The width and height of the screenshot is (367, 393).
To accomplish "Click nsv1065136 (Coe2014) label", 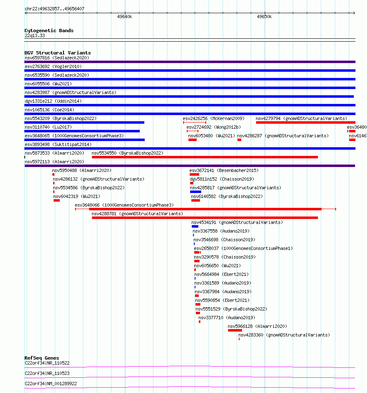I will click(x=49, y=110).
